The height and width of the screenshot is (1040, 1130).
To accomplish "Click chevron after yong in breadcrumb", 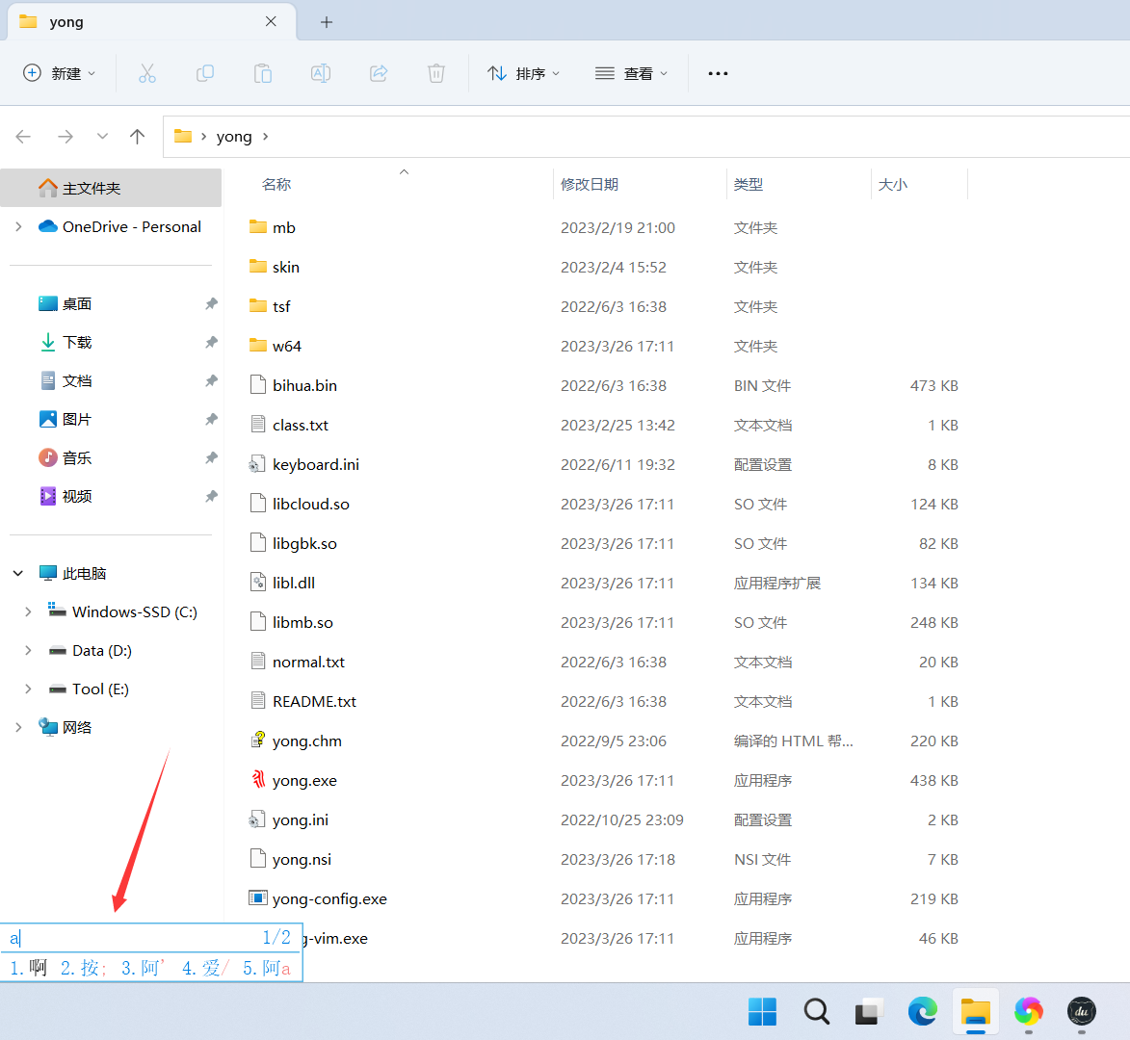I will (x=266, y=136).
